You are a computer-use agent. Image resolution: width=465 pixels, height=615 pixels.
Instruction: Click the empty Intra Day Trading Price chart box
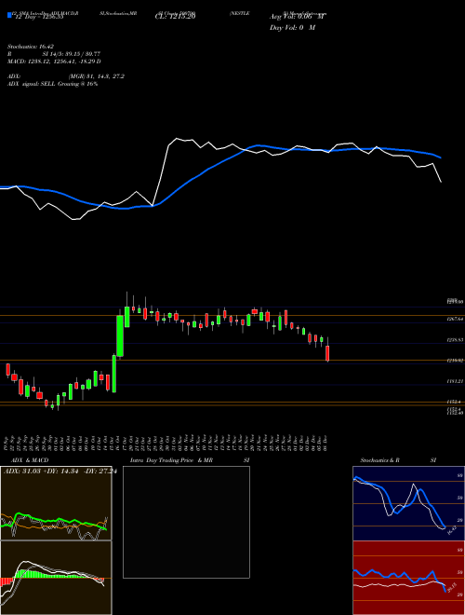(186, 522)
